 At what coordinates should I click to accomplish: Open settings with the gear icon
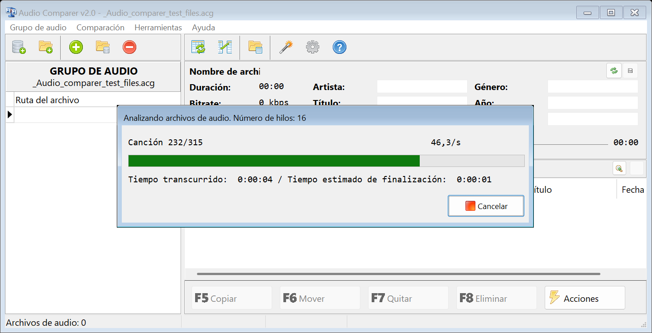coord(313,47)
